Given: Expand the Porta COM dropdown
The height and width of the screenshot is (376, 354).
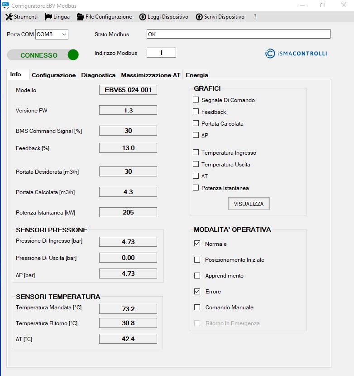Looking at the screenshot, I should (x=63, y=34).
